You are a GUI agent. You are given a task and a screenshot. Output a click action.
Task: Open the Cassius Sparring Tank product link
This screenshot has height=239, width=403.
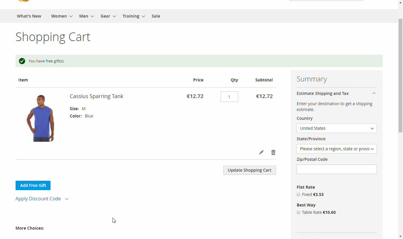tap(96, 96)
